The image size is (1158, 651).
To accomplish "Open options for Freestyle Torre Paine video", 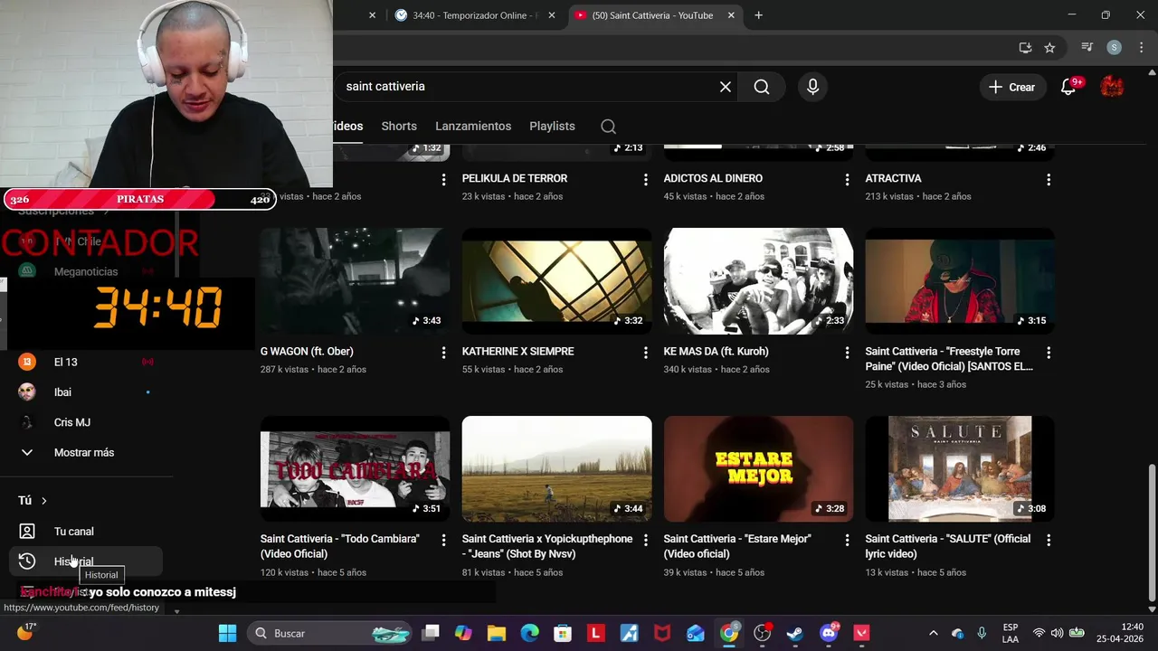I will 1049,353.
